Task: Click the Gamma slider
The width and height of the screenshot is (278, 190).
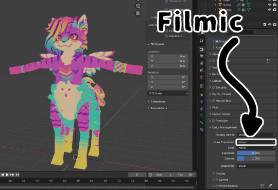Action: (256, 159)
